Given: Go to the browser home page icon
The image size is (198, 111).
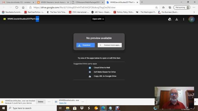Looking at the screenshot, I should [23, 7].
